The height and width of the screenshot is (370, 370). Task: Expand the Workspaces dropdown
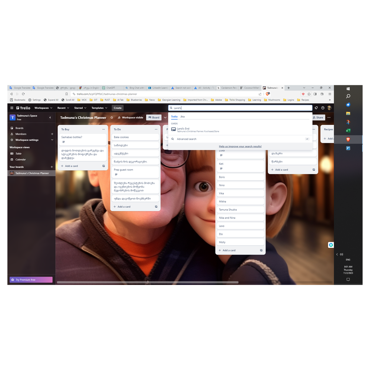(x=43, y=108)
